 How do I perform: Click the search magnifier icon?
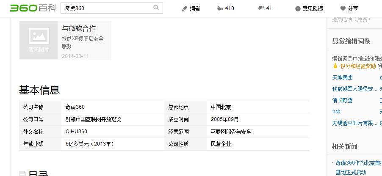(x=156, y=8)
